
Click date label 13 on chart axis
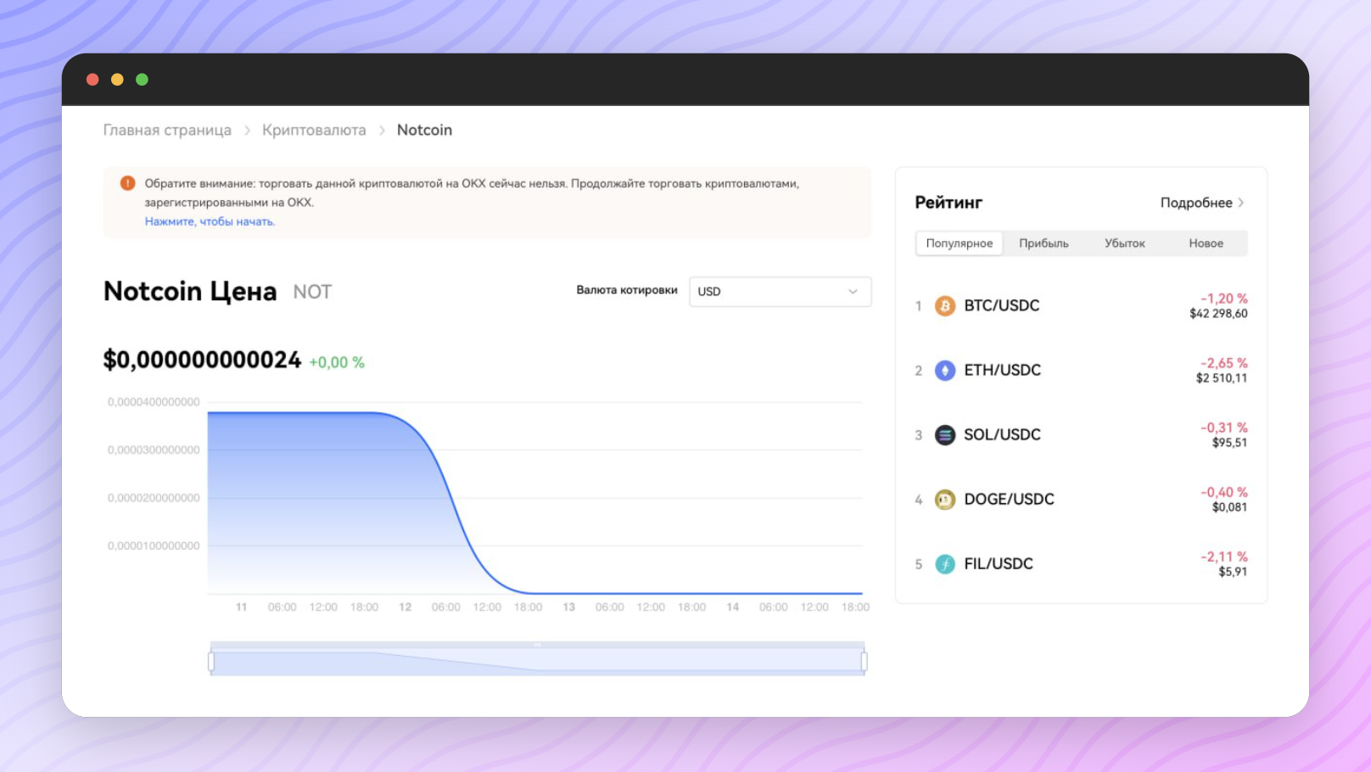tap(569, 607)
